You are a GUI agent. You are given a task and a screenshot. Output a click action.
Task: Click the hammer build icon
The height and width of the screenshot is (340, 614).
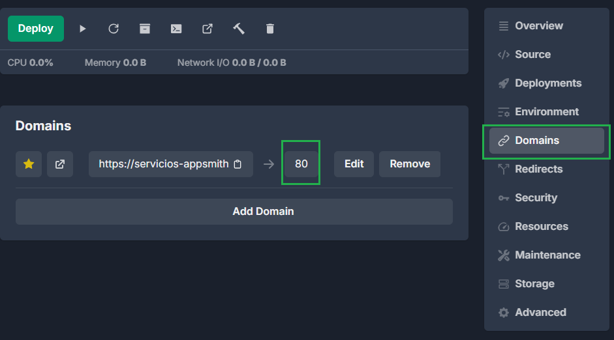(x=239, y=29)
